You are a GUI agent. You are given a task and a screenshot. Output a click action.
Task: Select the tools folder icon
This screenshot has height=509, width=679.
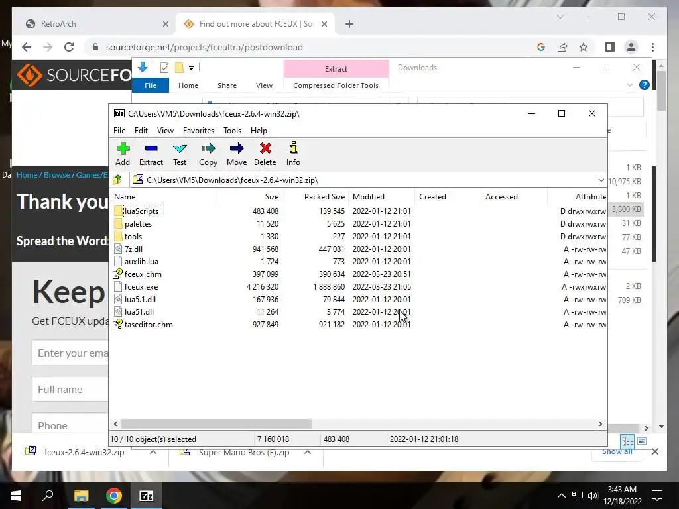pyautogui.click(x=118, y=237)
